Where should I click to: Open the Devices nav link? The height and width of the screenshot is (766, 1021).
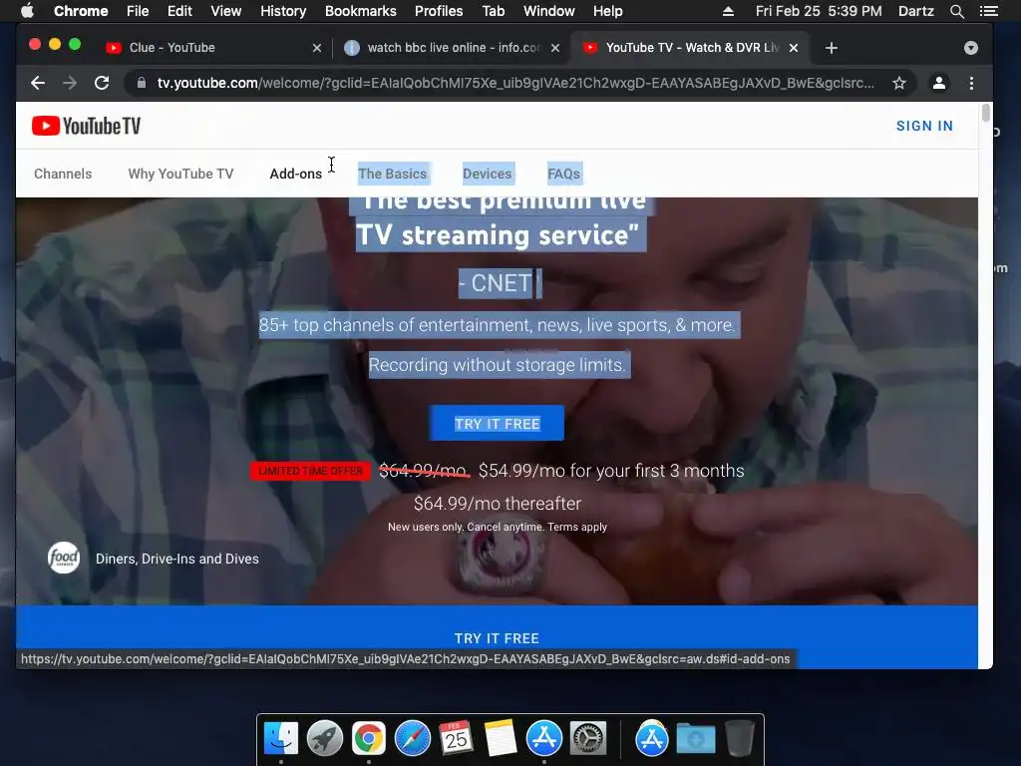(x=487, y=174)
